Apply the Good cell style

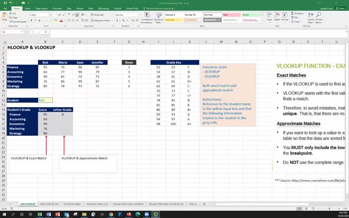[251, 15]
